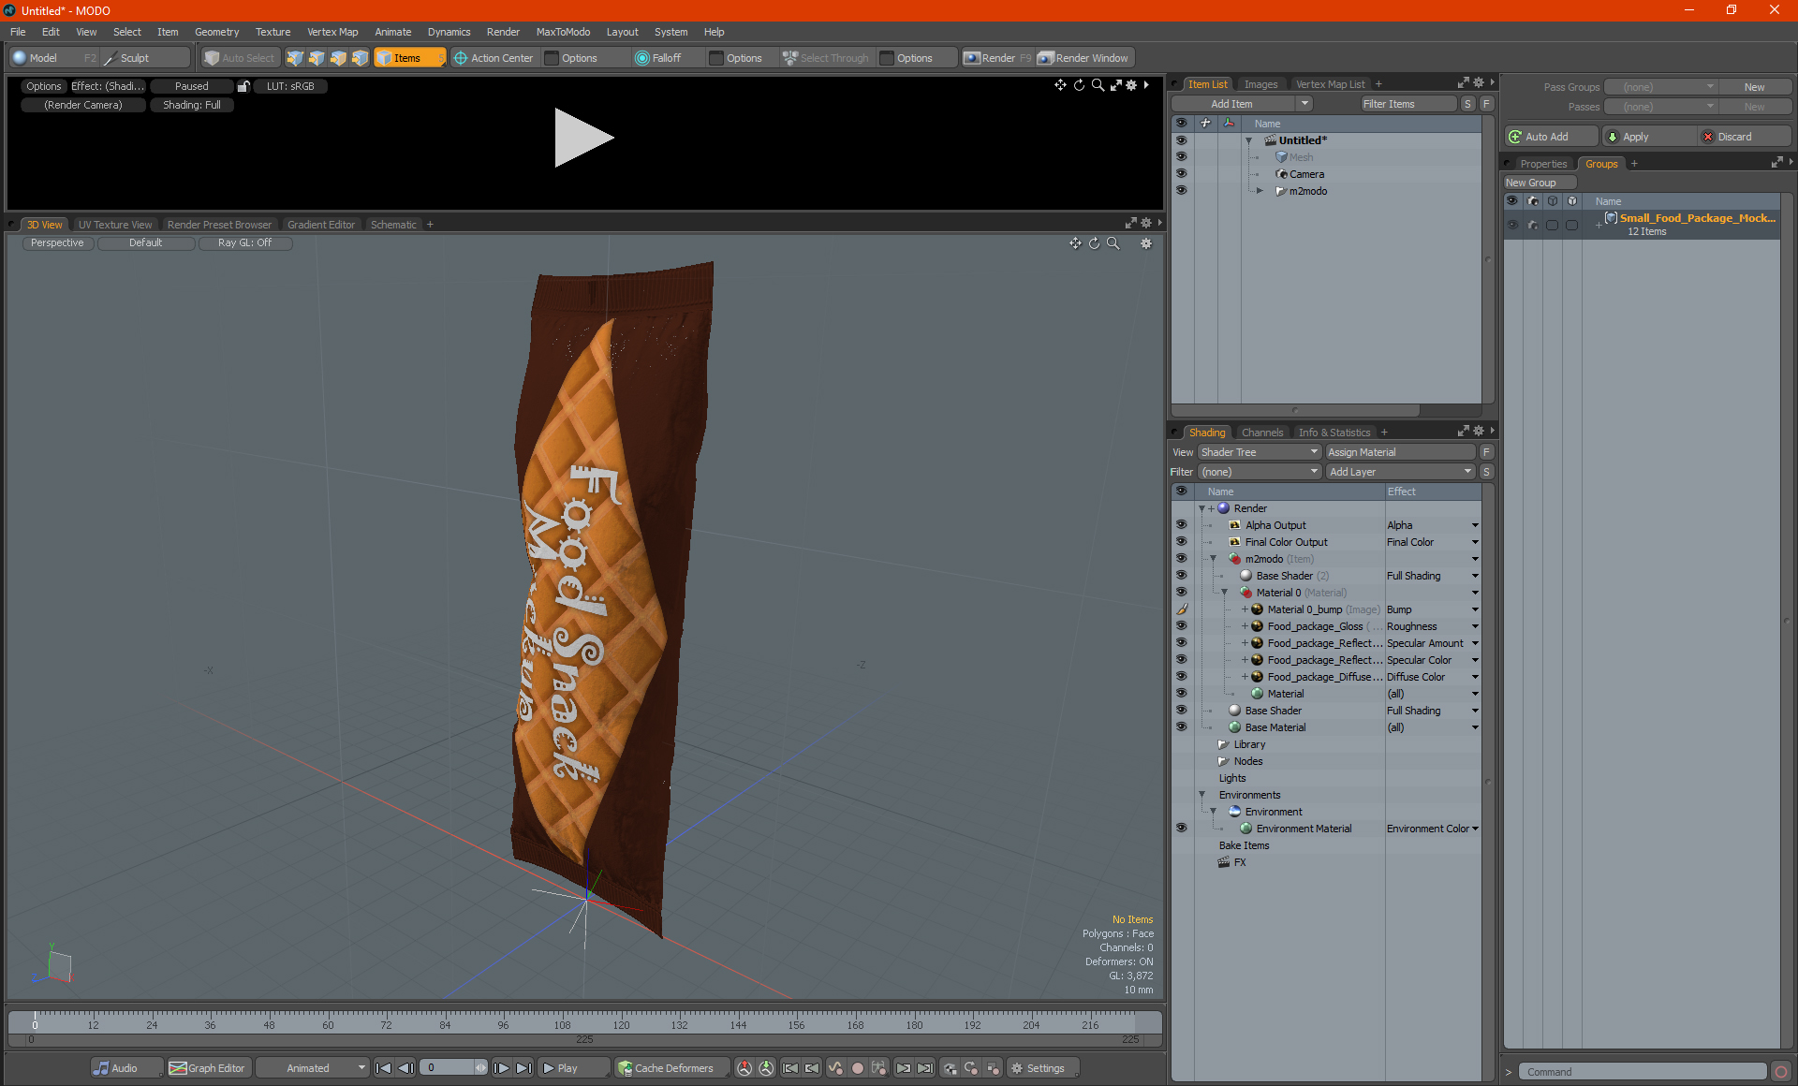Open the Graph Editor
The width and height of the screenshot is (1798, 1086).
(208, 1068)
